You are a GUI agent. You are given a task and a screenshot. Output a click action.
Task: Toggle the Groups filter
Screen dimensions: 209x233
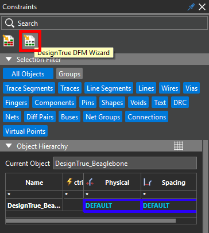(69, 73)
